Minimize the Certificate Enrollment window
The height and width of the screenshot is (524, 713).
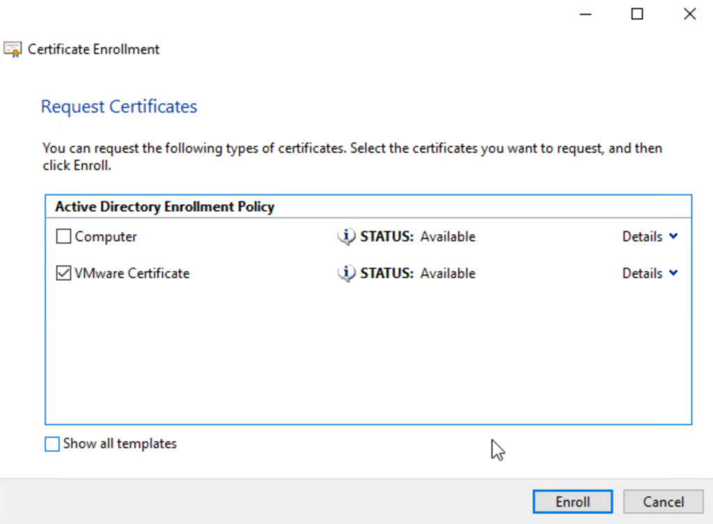pos(583,14)
